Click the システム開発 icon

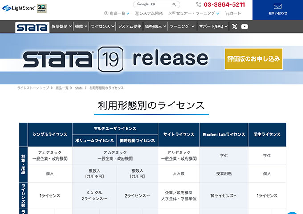point(137,13)
